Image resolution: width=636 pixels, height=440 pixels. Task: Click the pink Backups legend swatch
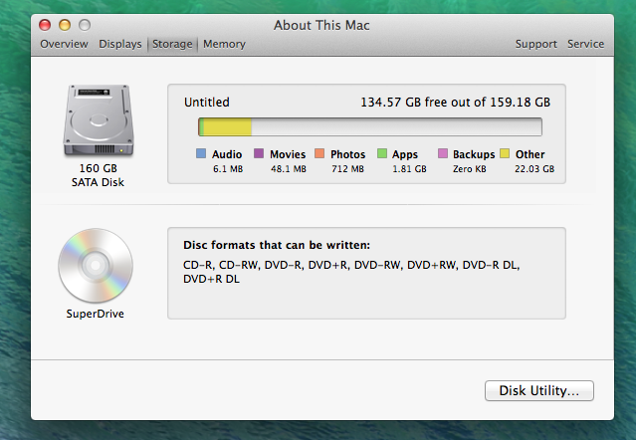click(x=442, y=154)
